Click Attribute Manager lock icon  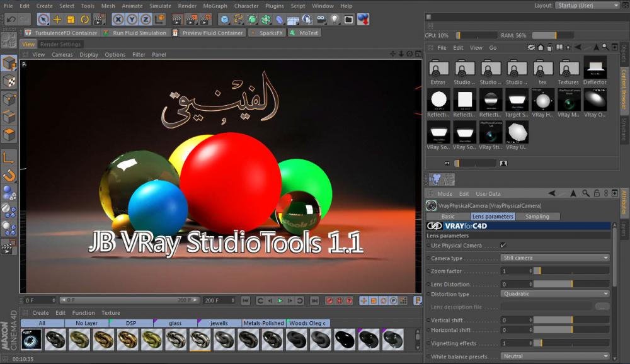point(597,193)
